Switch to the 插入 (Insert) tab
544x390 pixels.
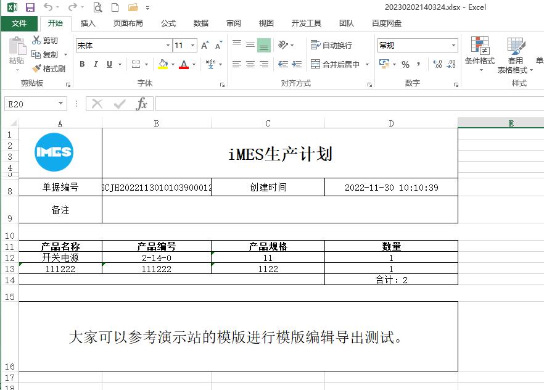pyautogui.click(x=88, y=23)
